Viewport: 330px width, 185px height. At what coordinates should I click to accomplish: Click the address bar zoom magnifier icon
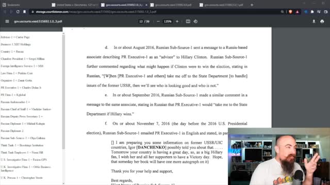point(282,12)
